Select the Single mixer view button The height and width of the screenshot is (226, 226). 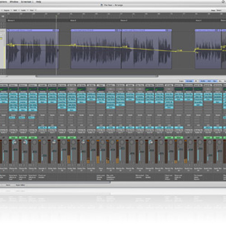pos(181,81)
